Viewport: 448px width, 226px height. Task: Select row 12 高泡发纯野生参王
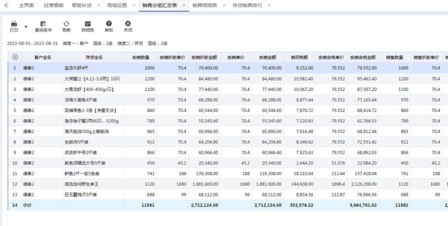click(228, 184)
